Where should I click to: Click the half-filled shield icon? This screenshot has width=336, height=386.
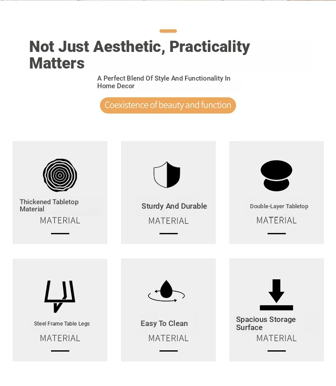[167, 175]
